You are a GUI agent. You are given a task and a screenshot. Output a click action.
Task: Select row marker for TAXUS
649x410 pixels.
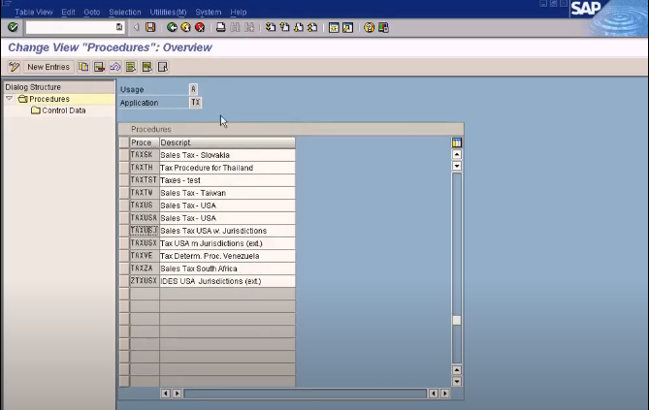[x=124, y=205]
